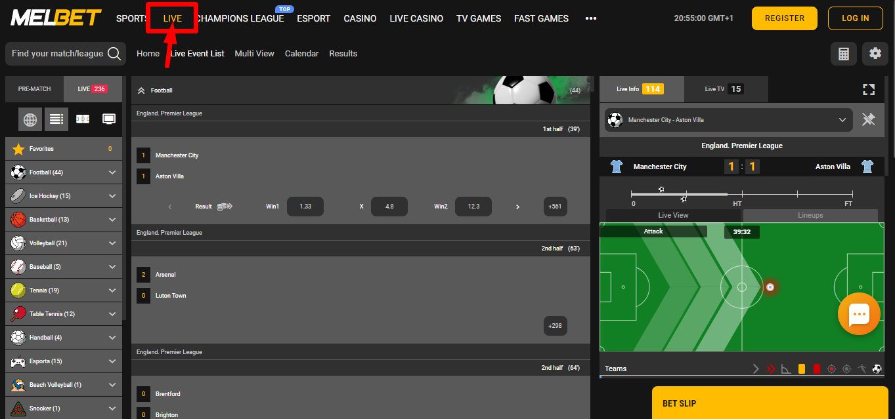
Task: Select the monitor stream view icon
Action: click(x=109, y=119)
